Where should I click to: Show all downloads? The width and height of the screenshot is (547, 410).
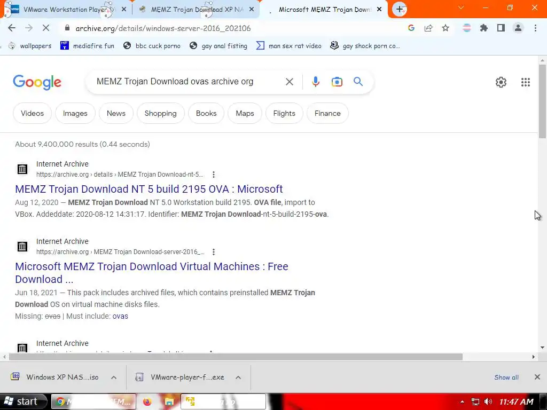[x=506, y=377]
